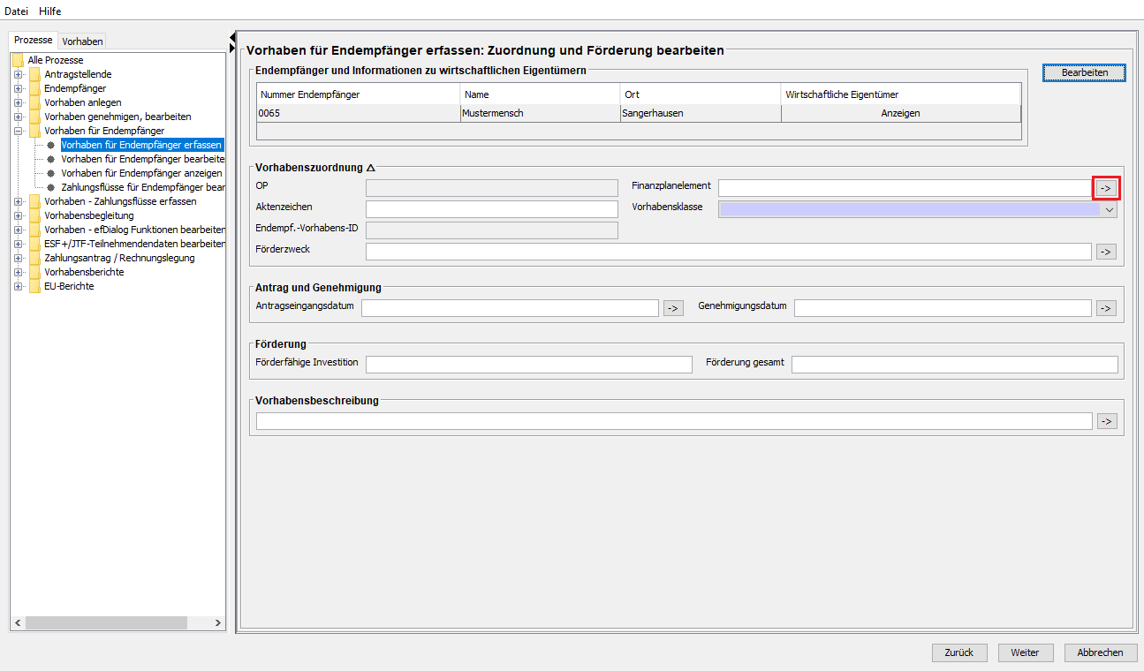Collapse the Vorhaben für Endempfänger node
Screen dimensions: 1144x671
click(x=17, y=131)
